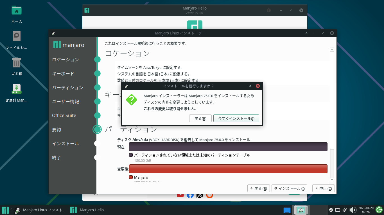Click the installer title bar app icon
Viewport: 384px width, 215px height.
click(53, 33)
